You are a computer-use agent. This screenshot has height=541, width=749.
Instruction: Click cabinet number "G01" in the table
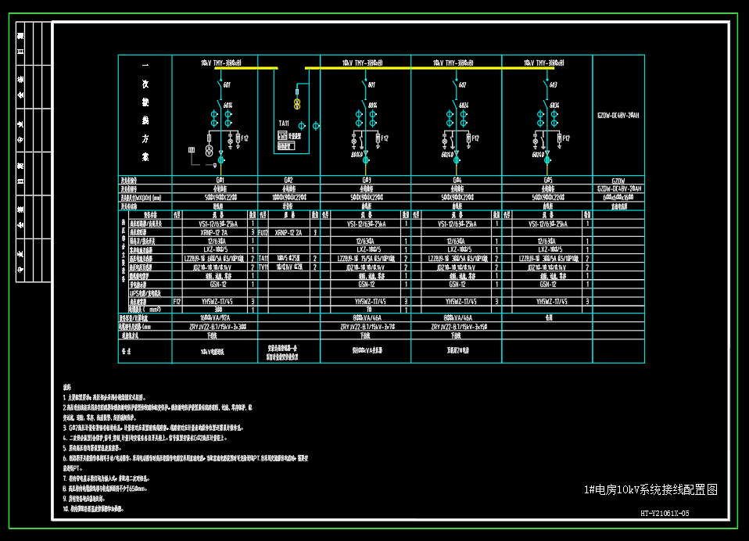pos(220,180)
